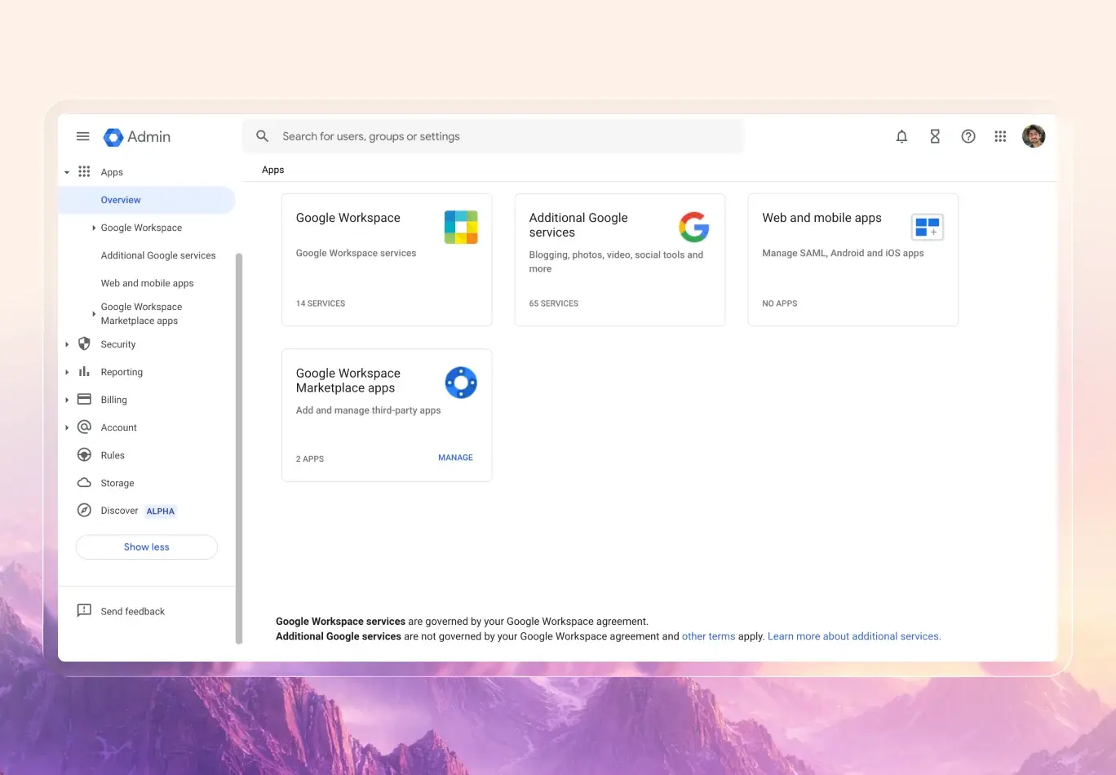Open the Google apps grid launcher

click(1000, 136)
